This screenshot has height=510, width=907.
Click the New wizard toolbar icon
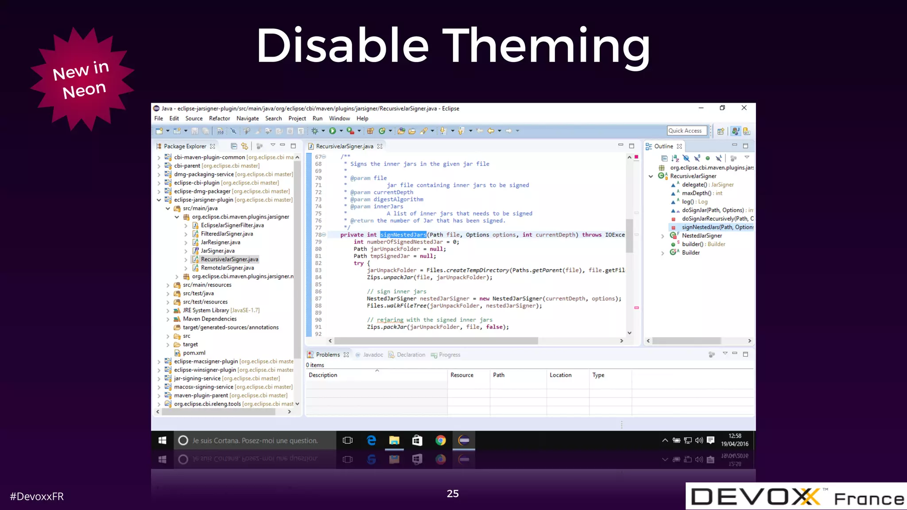[159, 131]
